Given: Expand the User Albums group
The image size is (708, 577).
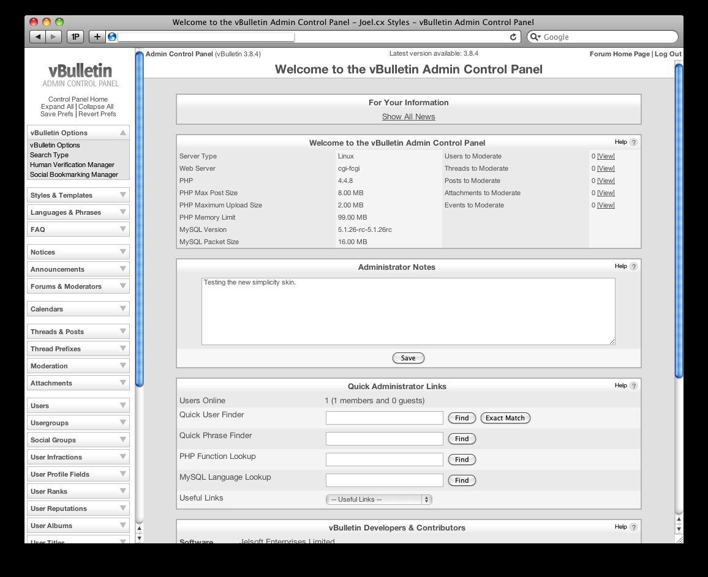Looking at the screenshot, I should [x=123, y=525].
